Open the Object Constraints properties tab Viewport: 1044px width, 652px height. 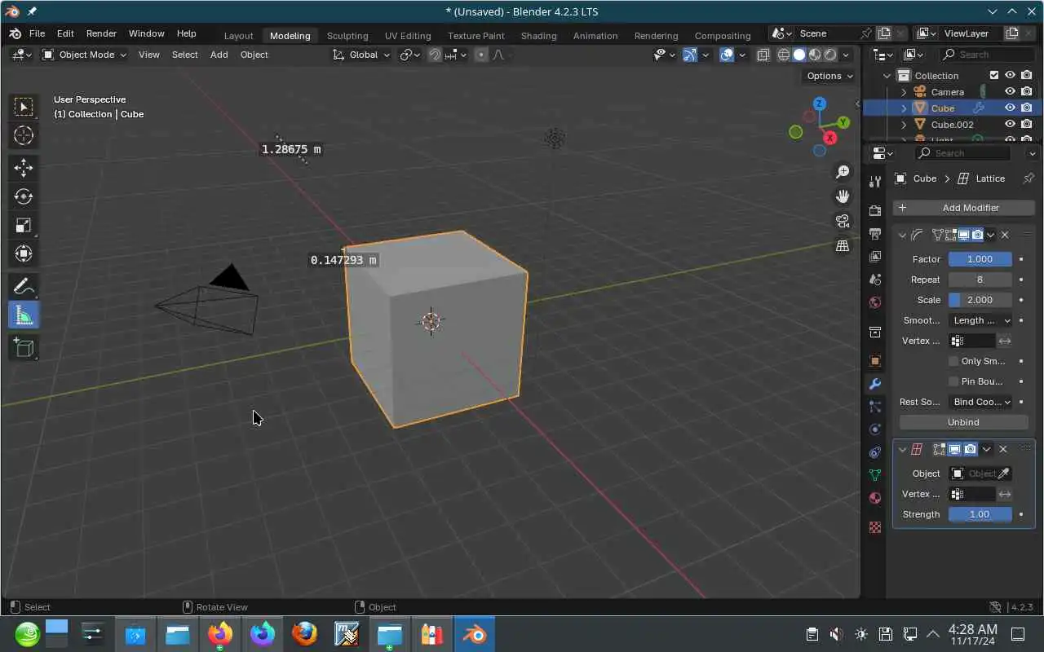(x=875, y=452)
